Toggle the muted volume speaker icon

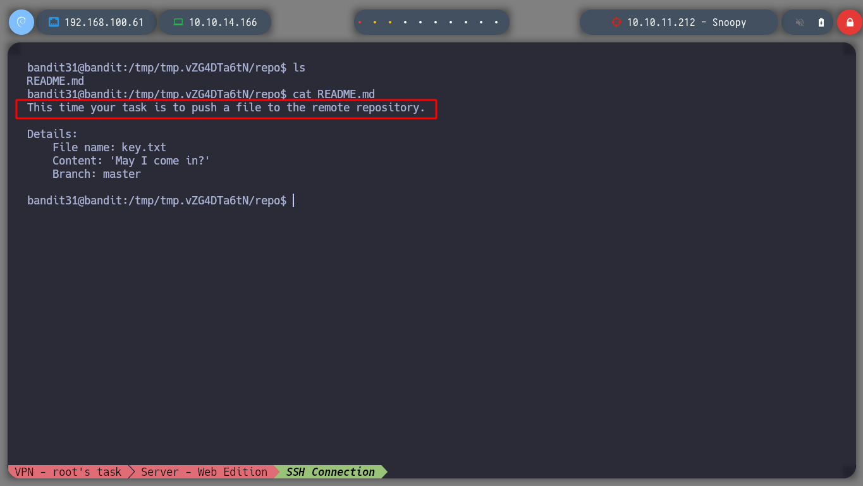pyautogui.click(x=800, y=22)
